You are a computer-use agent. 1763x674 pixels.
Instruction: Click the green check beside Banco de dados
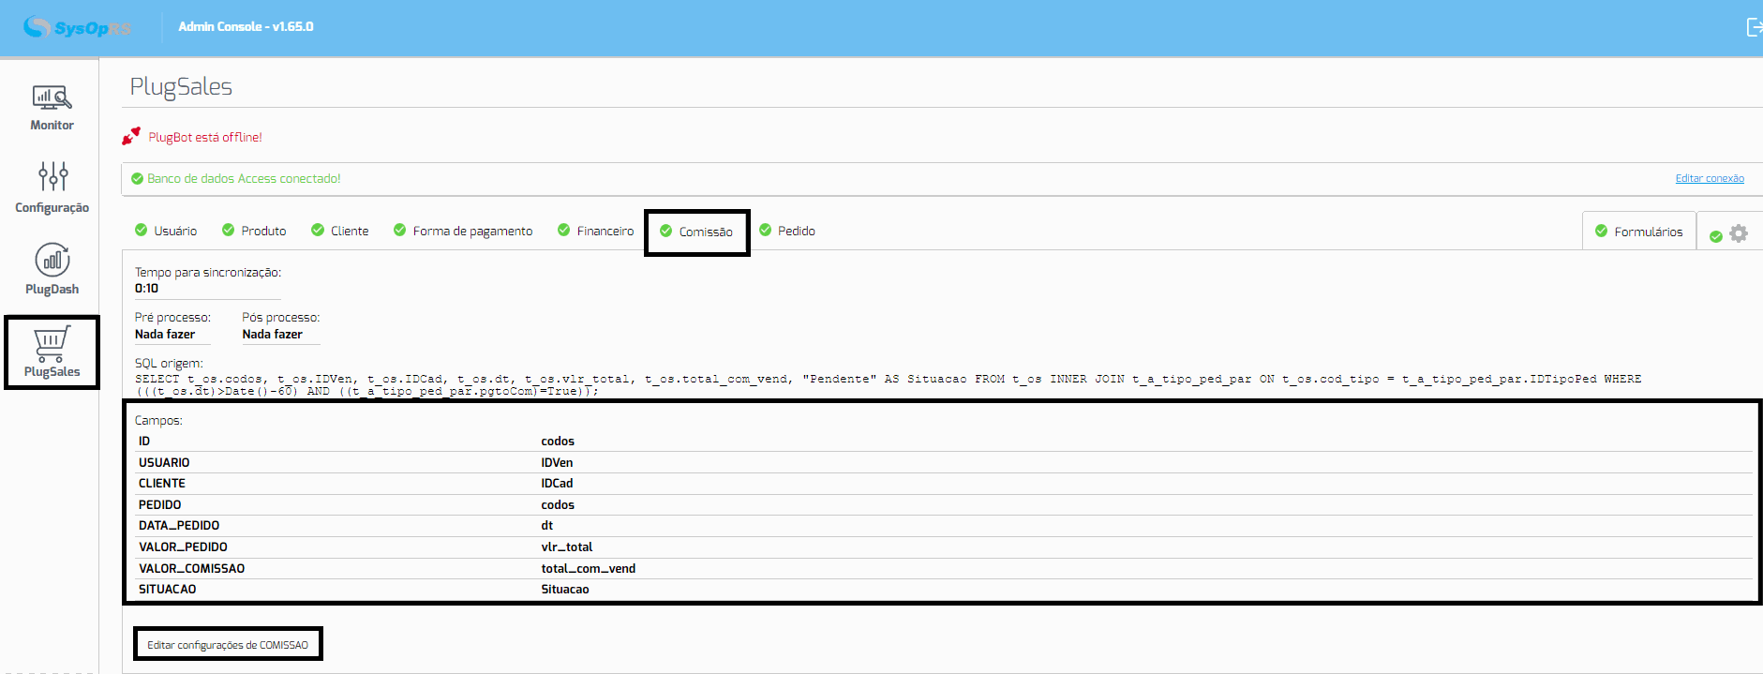[137, 178]
